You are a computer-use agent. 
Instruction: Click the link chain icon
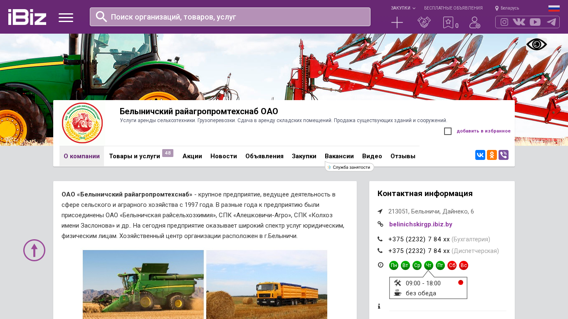point(380,224)
